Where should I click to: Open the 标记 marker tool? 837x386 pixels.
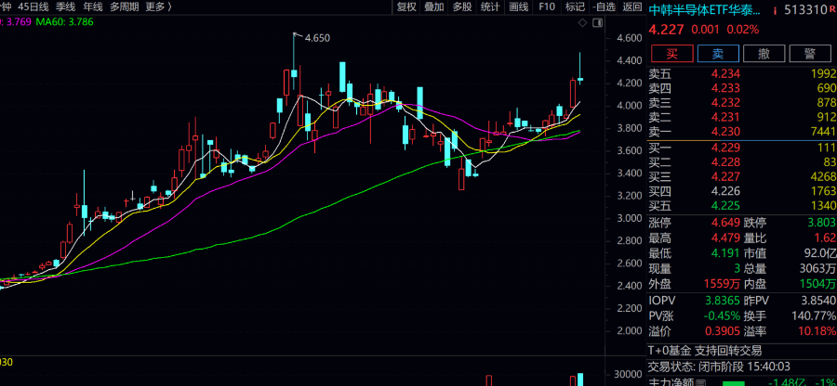point(575,6)
